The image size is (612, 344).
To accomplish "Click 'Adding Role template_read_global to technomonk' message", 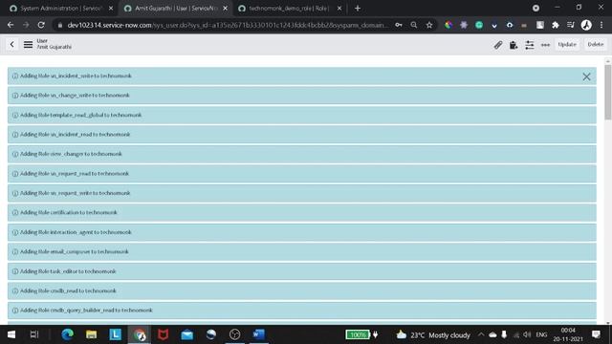I will (302, 115).
